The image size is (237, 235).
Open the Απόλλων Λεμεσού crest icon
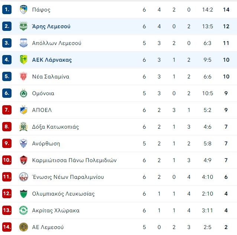click(x=23, y=43)
